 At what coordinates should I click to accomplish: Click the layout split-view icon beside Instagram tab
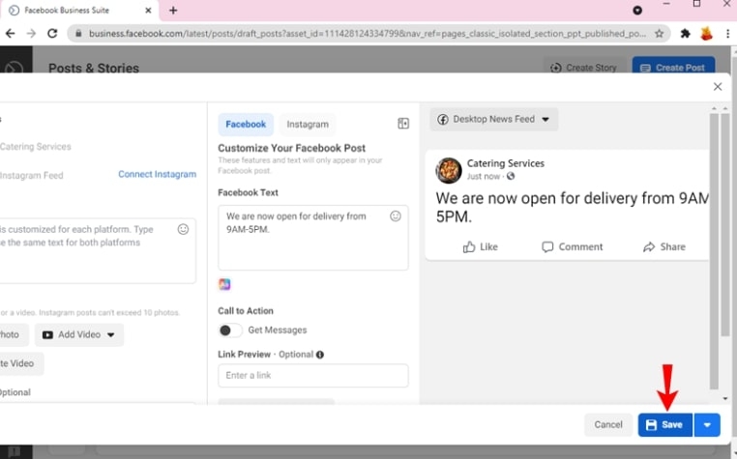(403, 124)
